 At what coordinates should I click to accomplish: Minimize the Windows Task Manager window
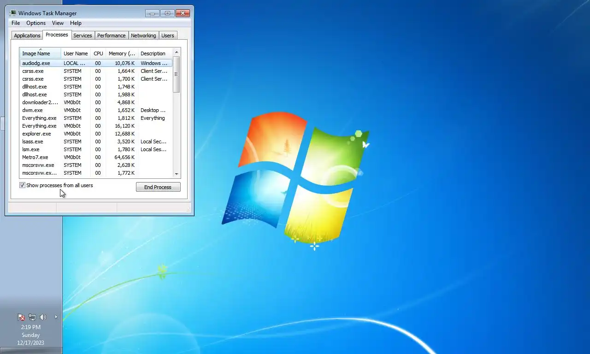tap(152, 13)
